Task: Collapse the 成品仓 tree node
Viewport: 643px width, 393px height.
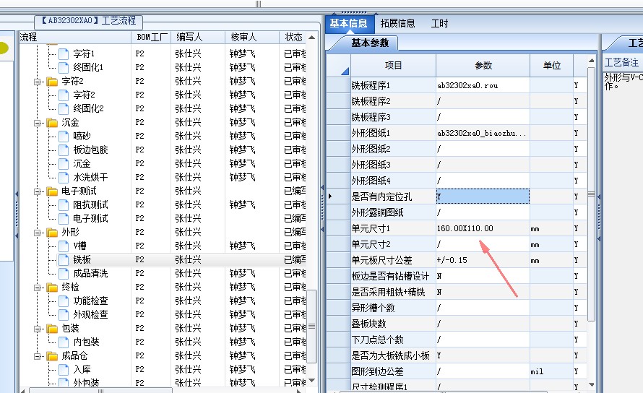Action: coord(38,356)
